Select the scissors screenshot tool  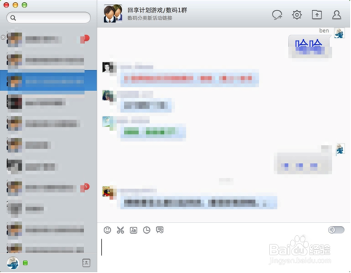pyautogui.click(x=121, y=230)
